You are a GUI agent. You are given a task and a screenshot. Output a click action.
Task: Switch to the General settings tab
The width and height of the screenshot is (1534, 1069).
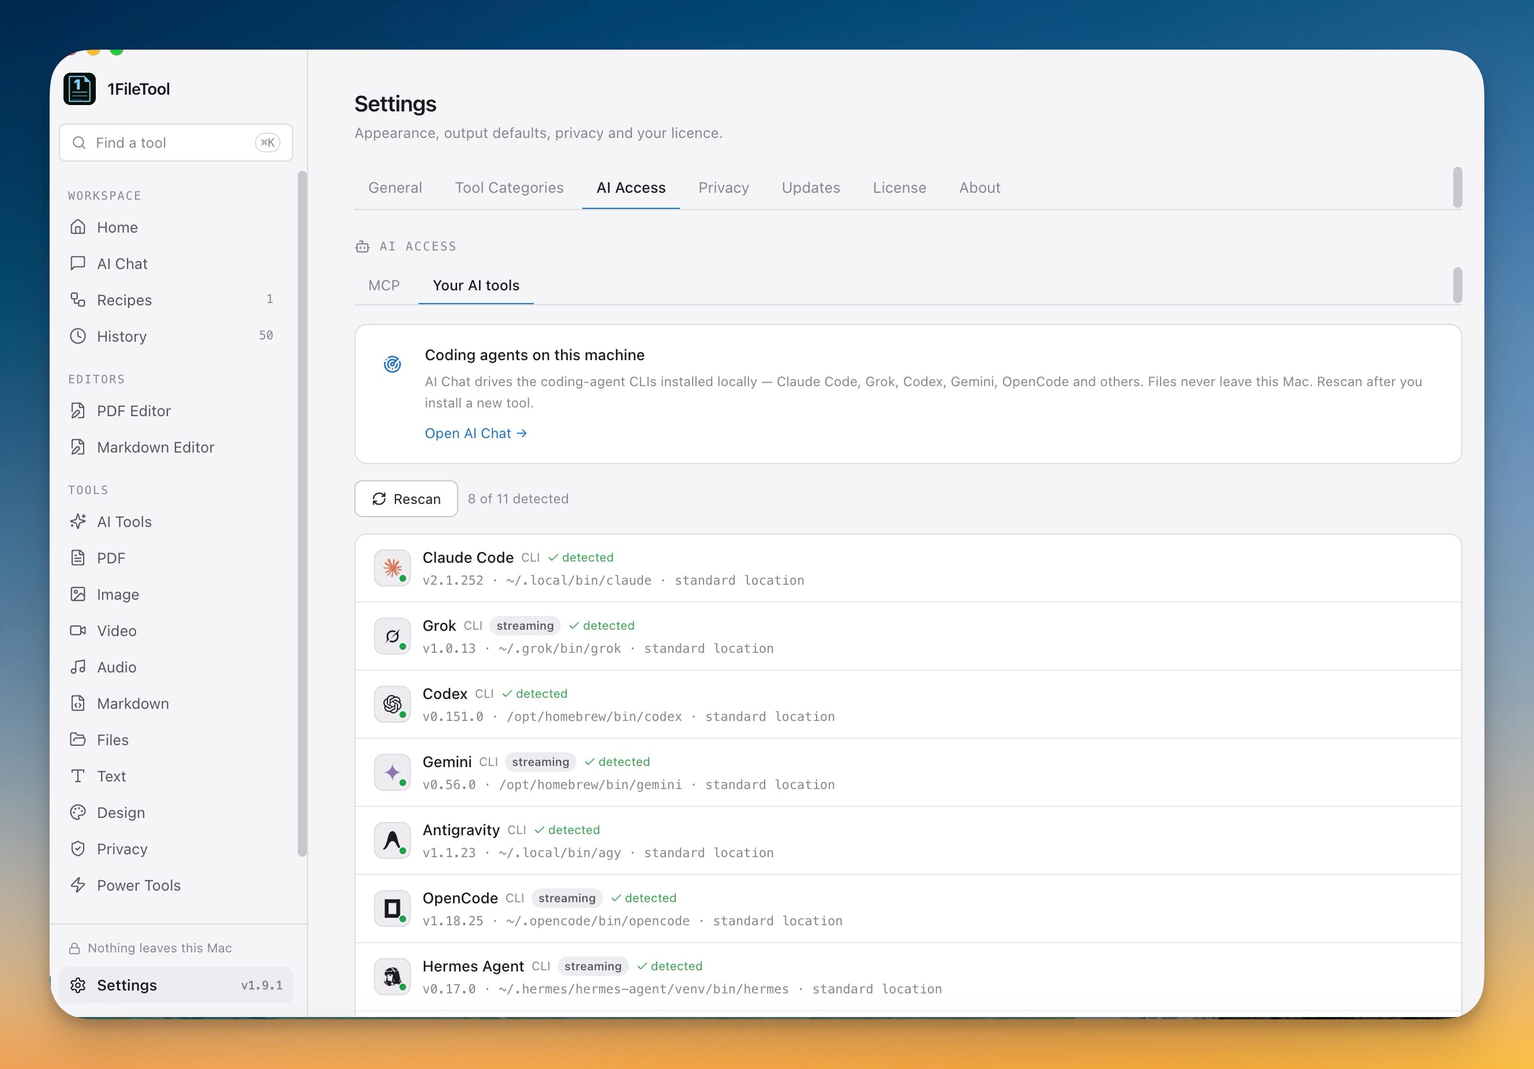pos(395,188)
